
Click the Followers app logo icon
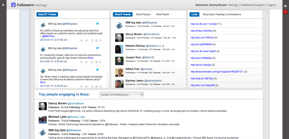click(x=13, y=5)
